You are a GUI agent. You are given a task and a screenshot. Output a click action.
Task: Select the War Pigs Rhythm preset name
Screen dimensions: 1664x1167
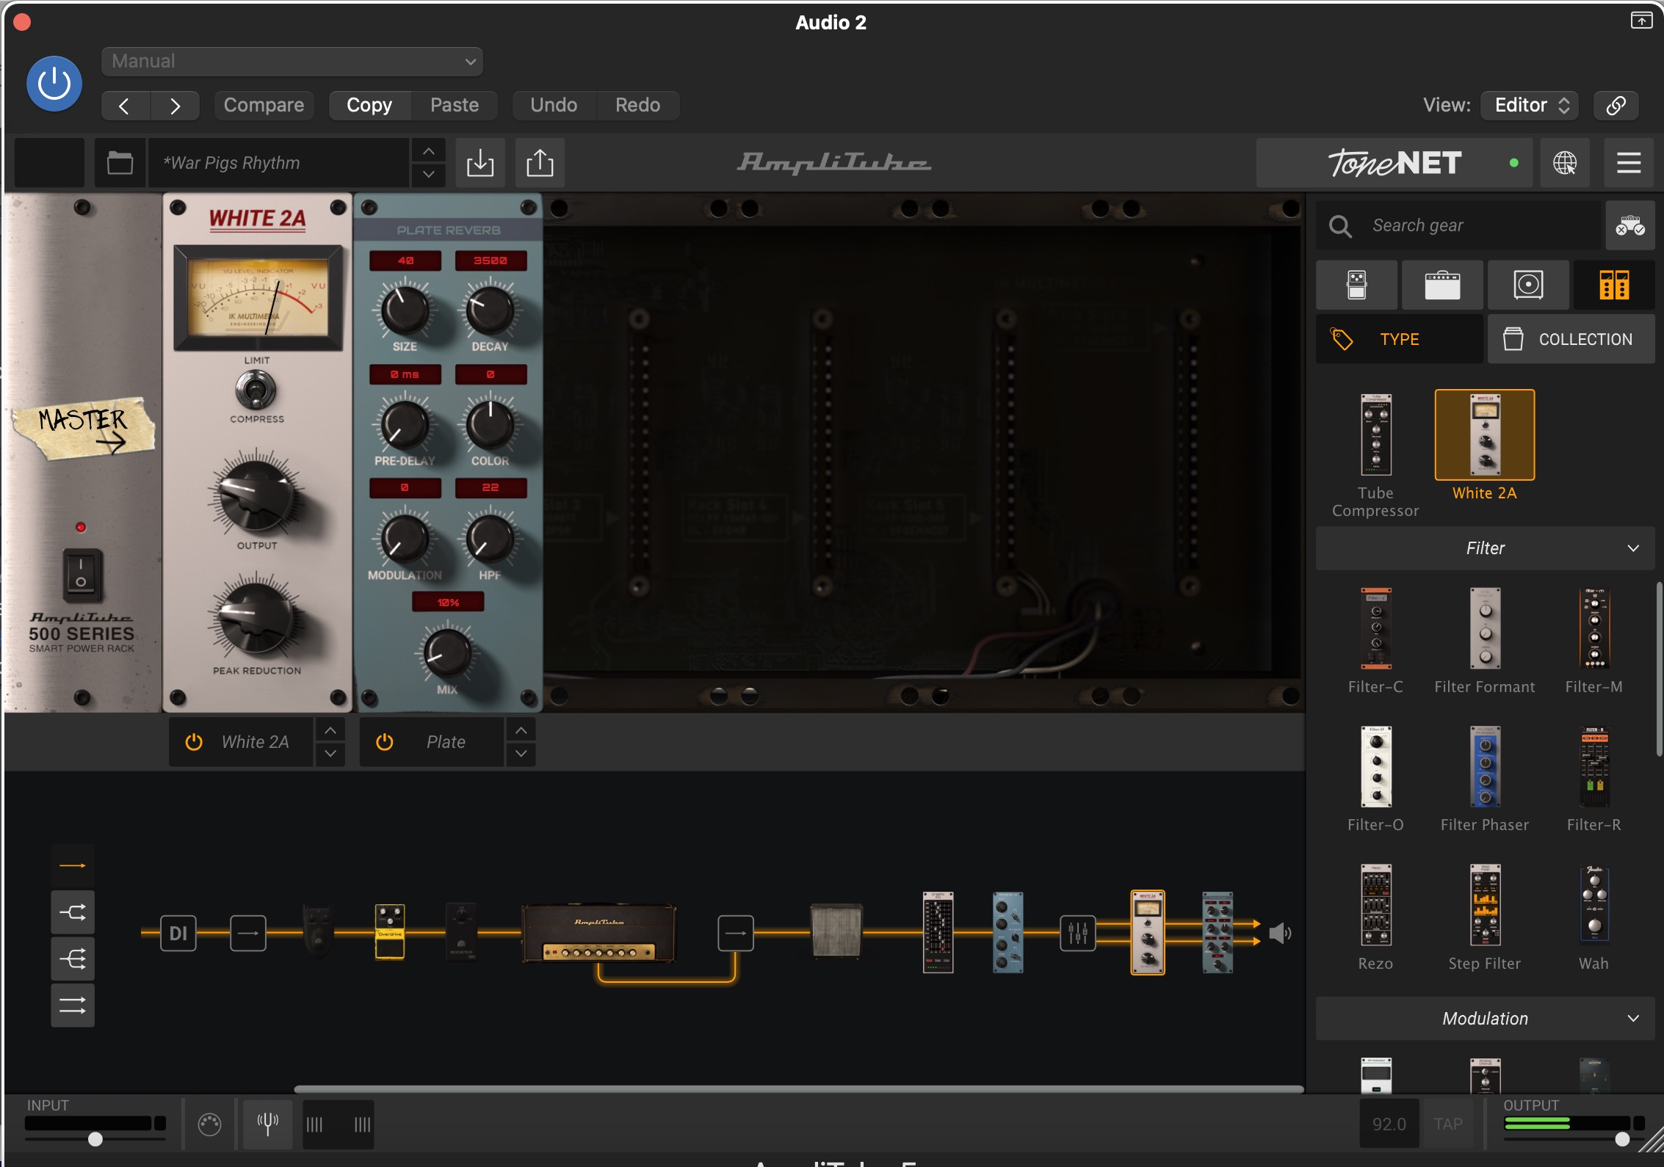pos(279,163)
